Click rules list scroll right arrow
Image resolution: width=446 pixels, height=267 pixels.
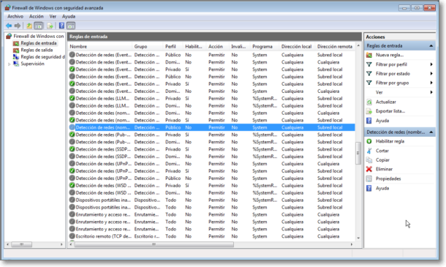(352, 244)
